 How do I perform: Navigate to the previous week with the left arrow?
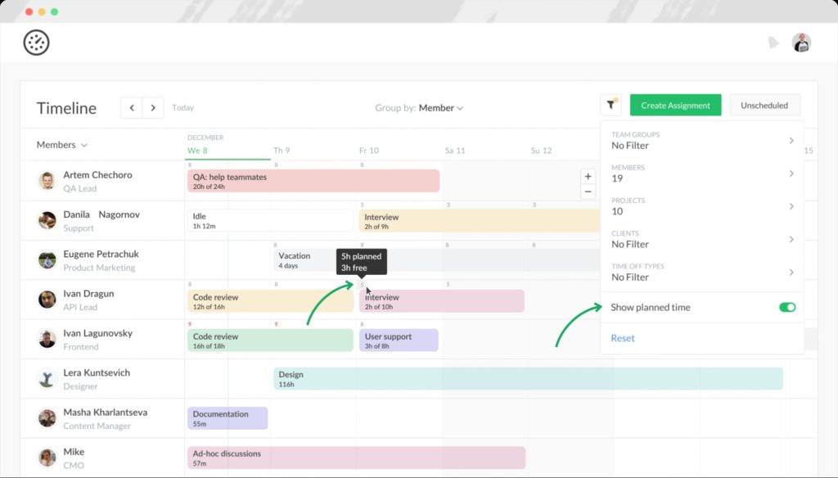[x=131, y=107]
